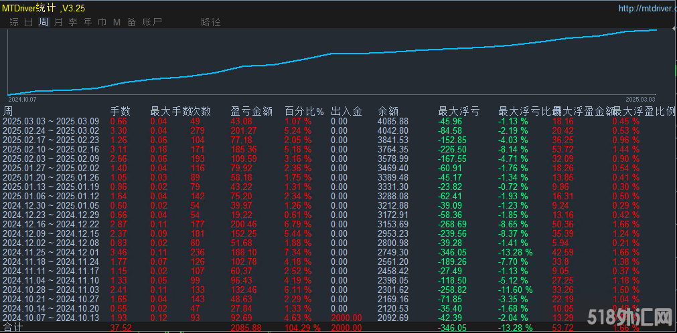Select the 周 (weekly) statistics tab
Screen dimensions: 677x333
[44, 22]
